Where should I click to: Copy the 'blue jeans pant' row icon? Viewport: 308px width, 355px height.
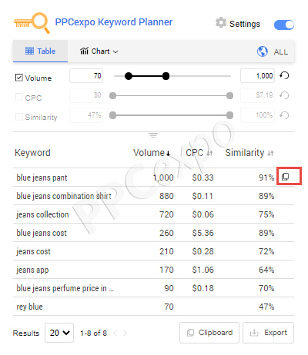tap(286, 177)
